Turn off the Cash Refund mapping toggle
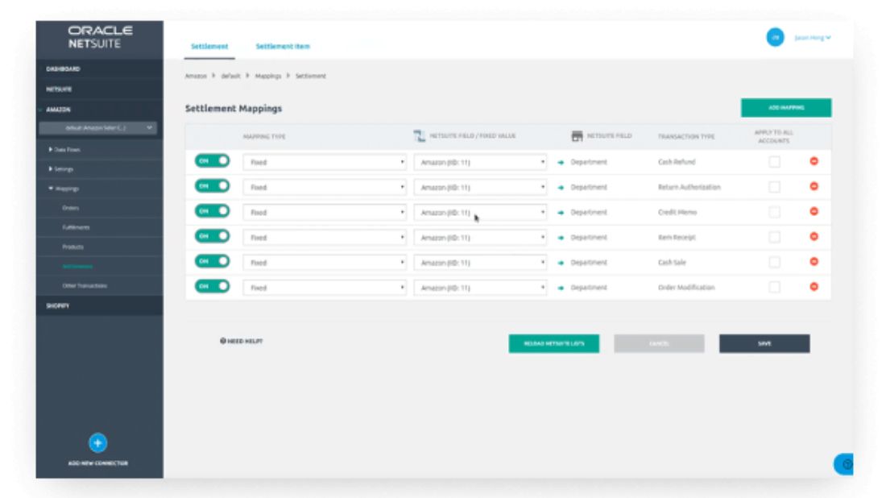This screenshot has height=498, width=886. (212, 161)
